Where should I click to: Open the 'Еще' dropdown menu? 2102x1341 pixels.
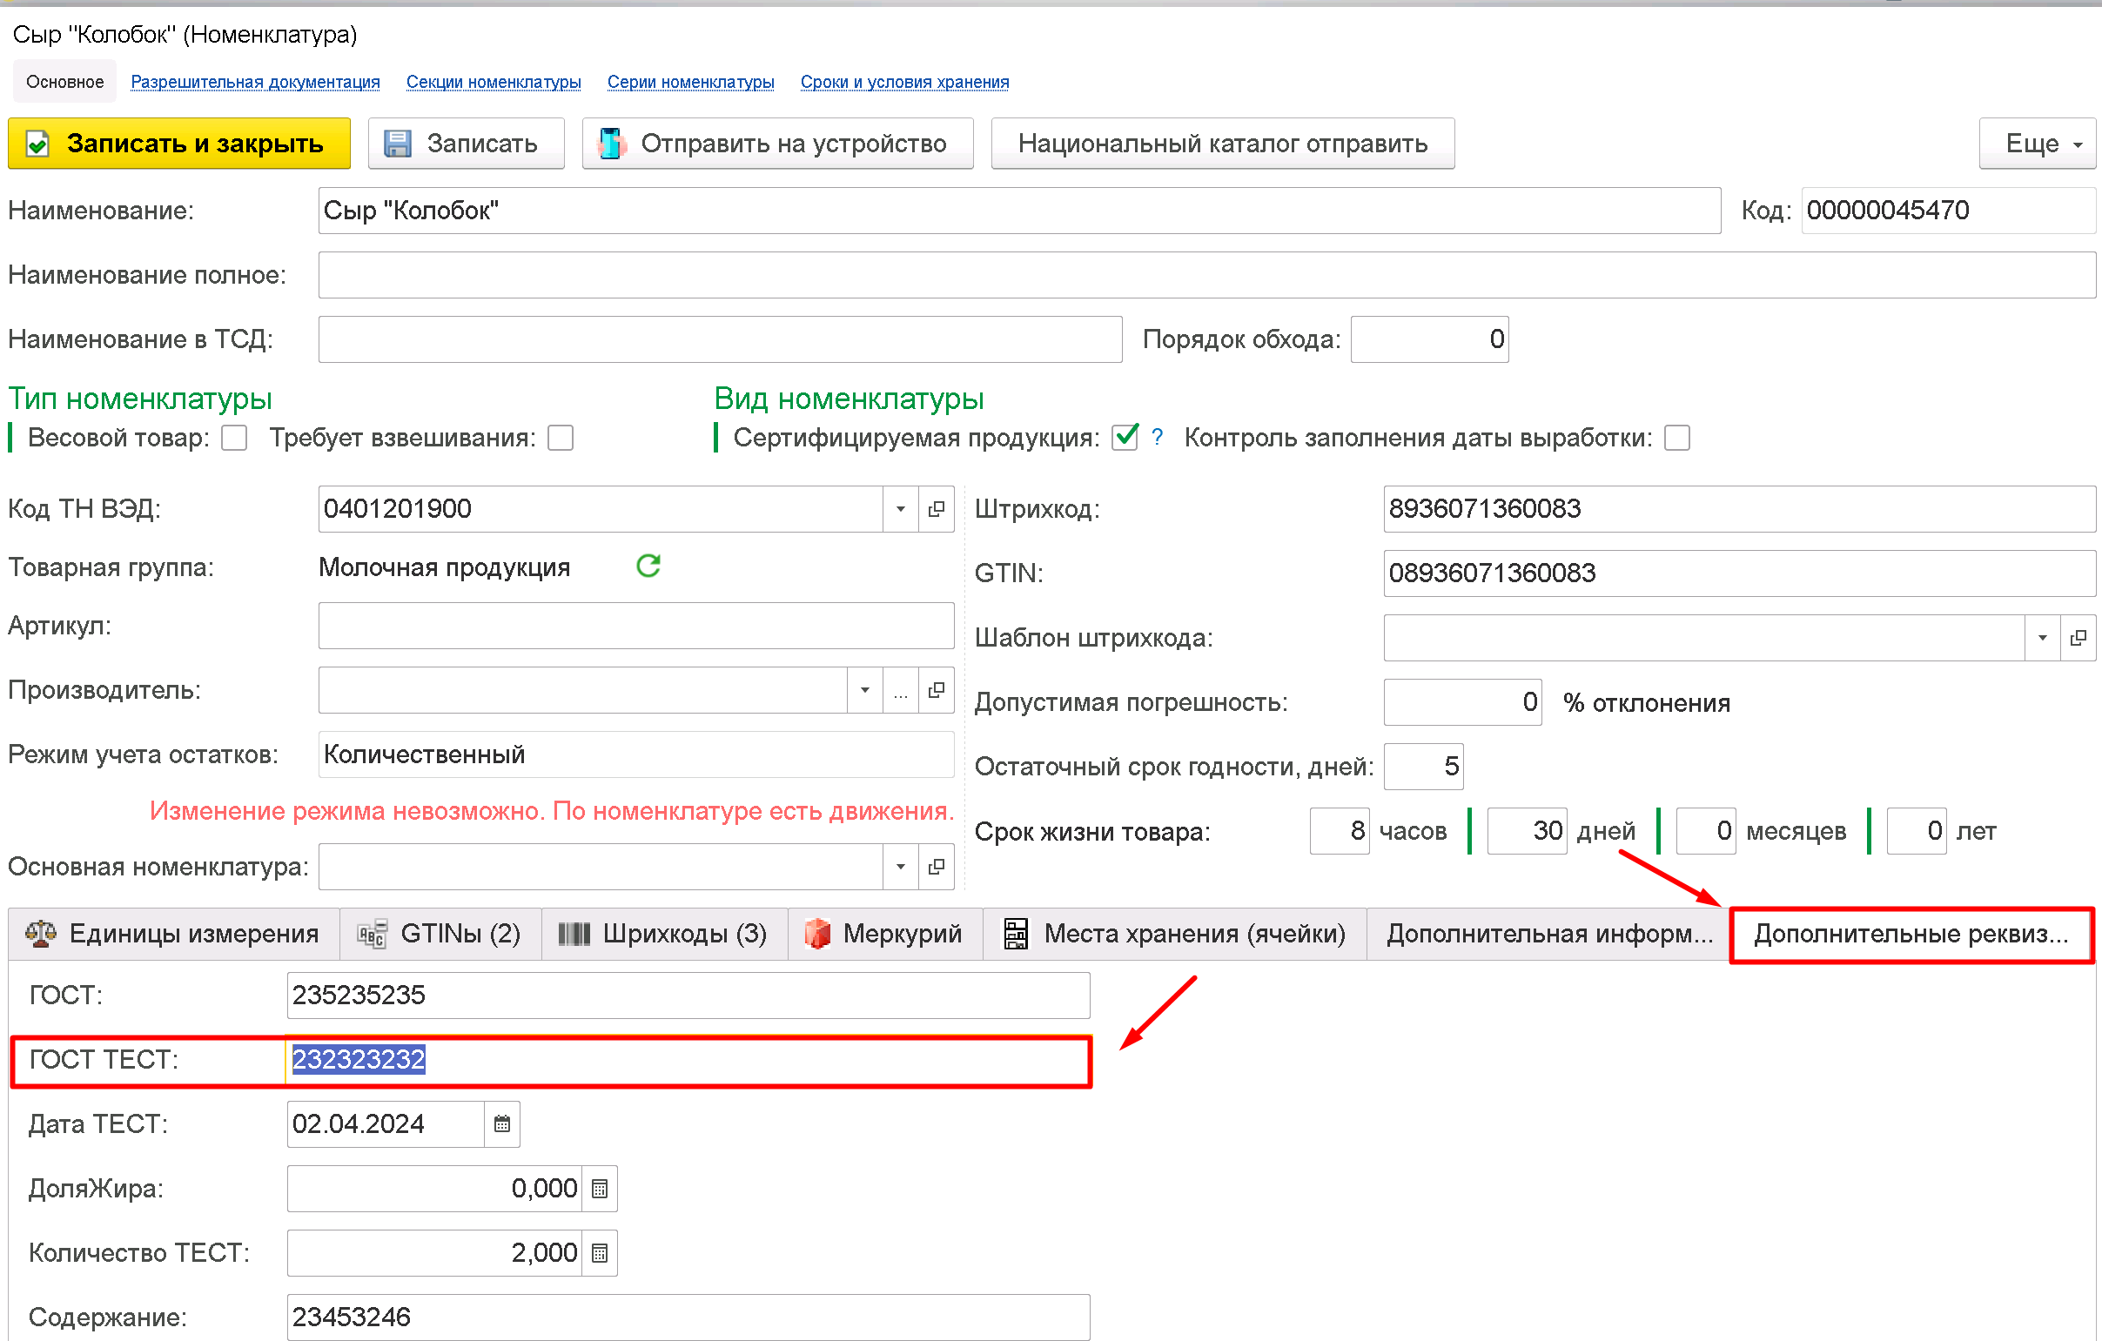click(x=2038, y=143)
